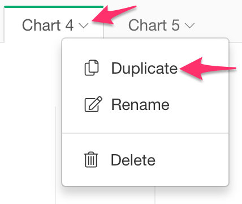242x204 pixels.
Task: Select the "Chart 5" tab label text
Action: pyautogui.click(x=154, y=25)
